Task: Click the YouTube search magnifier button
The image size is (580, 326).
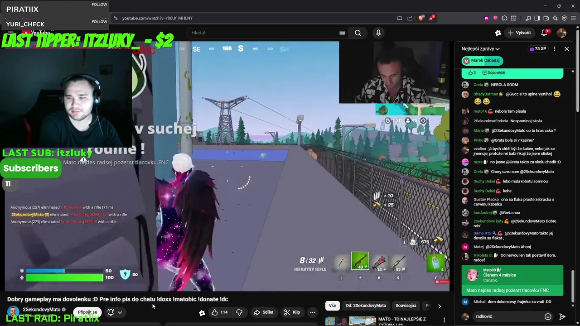Action: (x=358, y=33)
